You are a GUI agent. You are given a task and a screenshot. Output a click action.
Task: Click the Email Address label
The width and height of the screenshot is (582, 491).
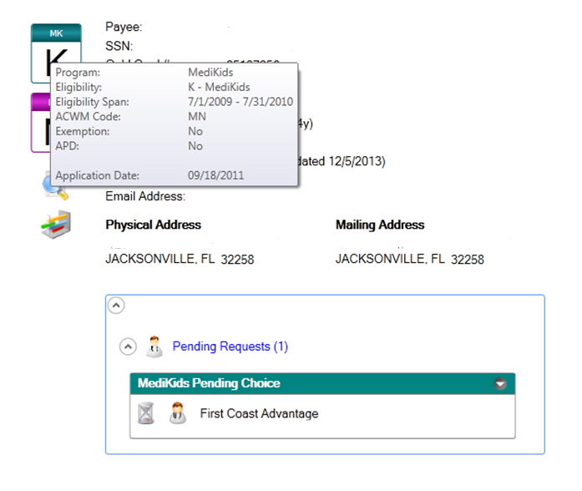coord(144,196)
